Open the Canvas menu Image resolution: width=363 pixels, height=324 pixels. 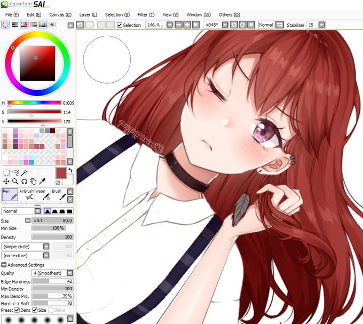coord(60,14)
